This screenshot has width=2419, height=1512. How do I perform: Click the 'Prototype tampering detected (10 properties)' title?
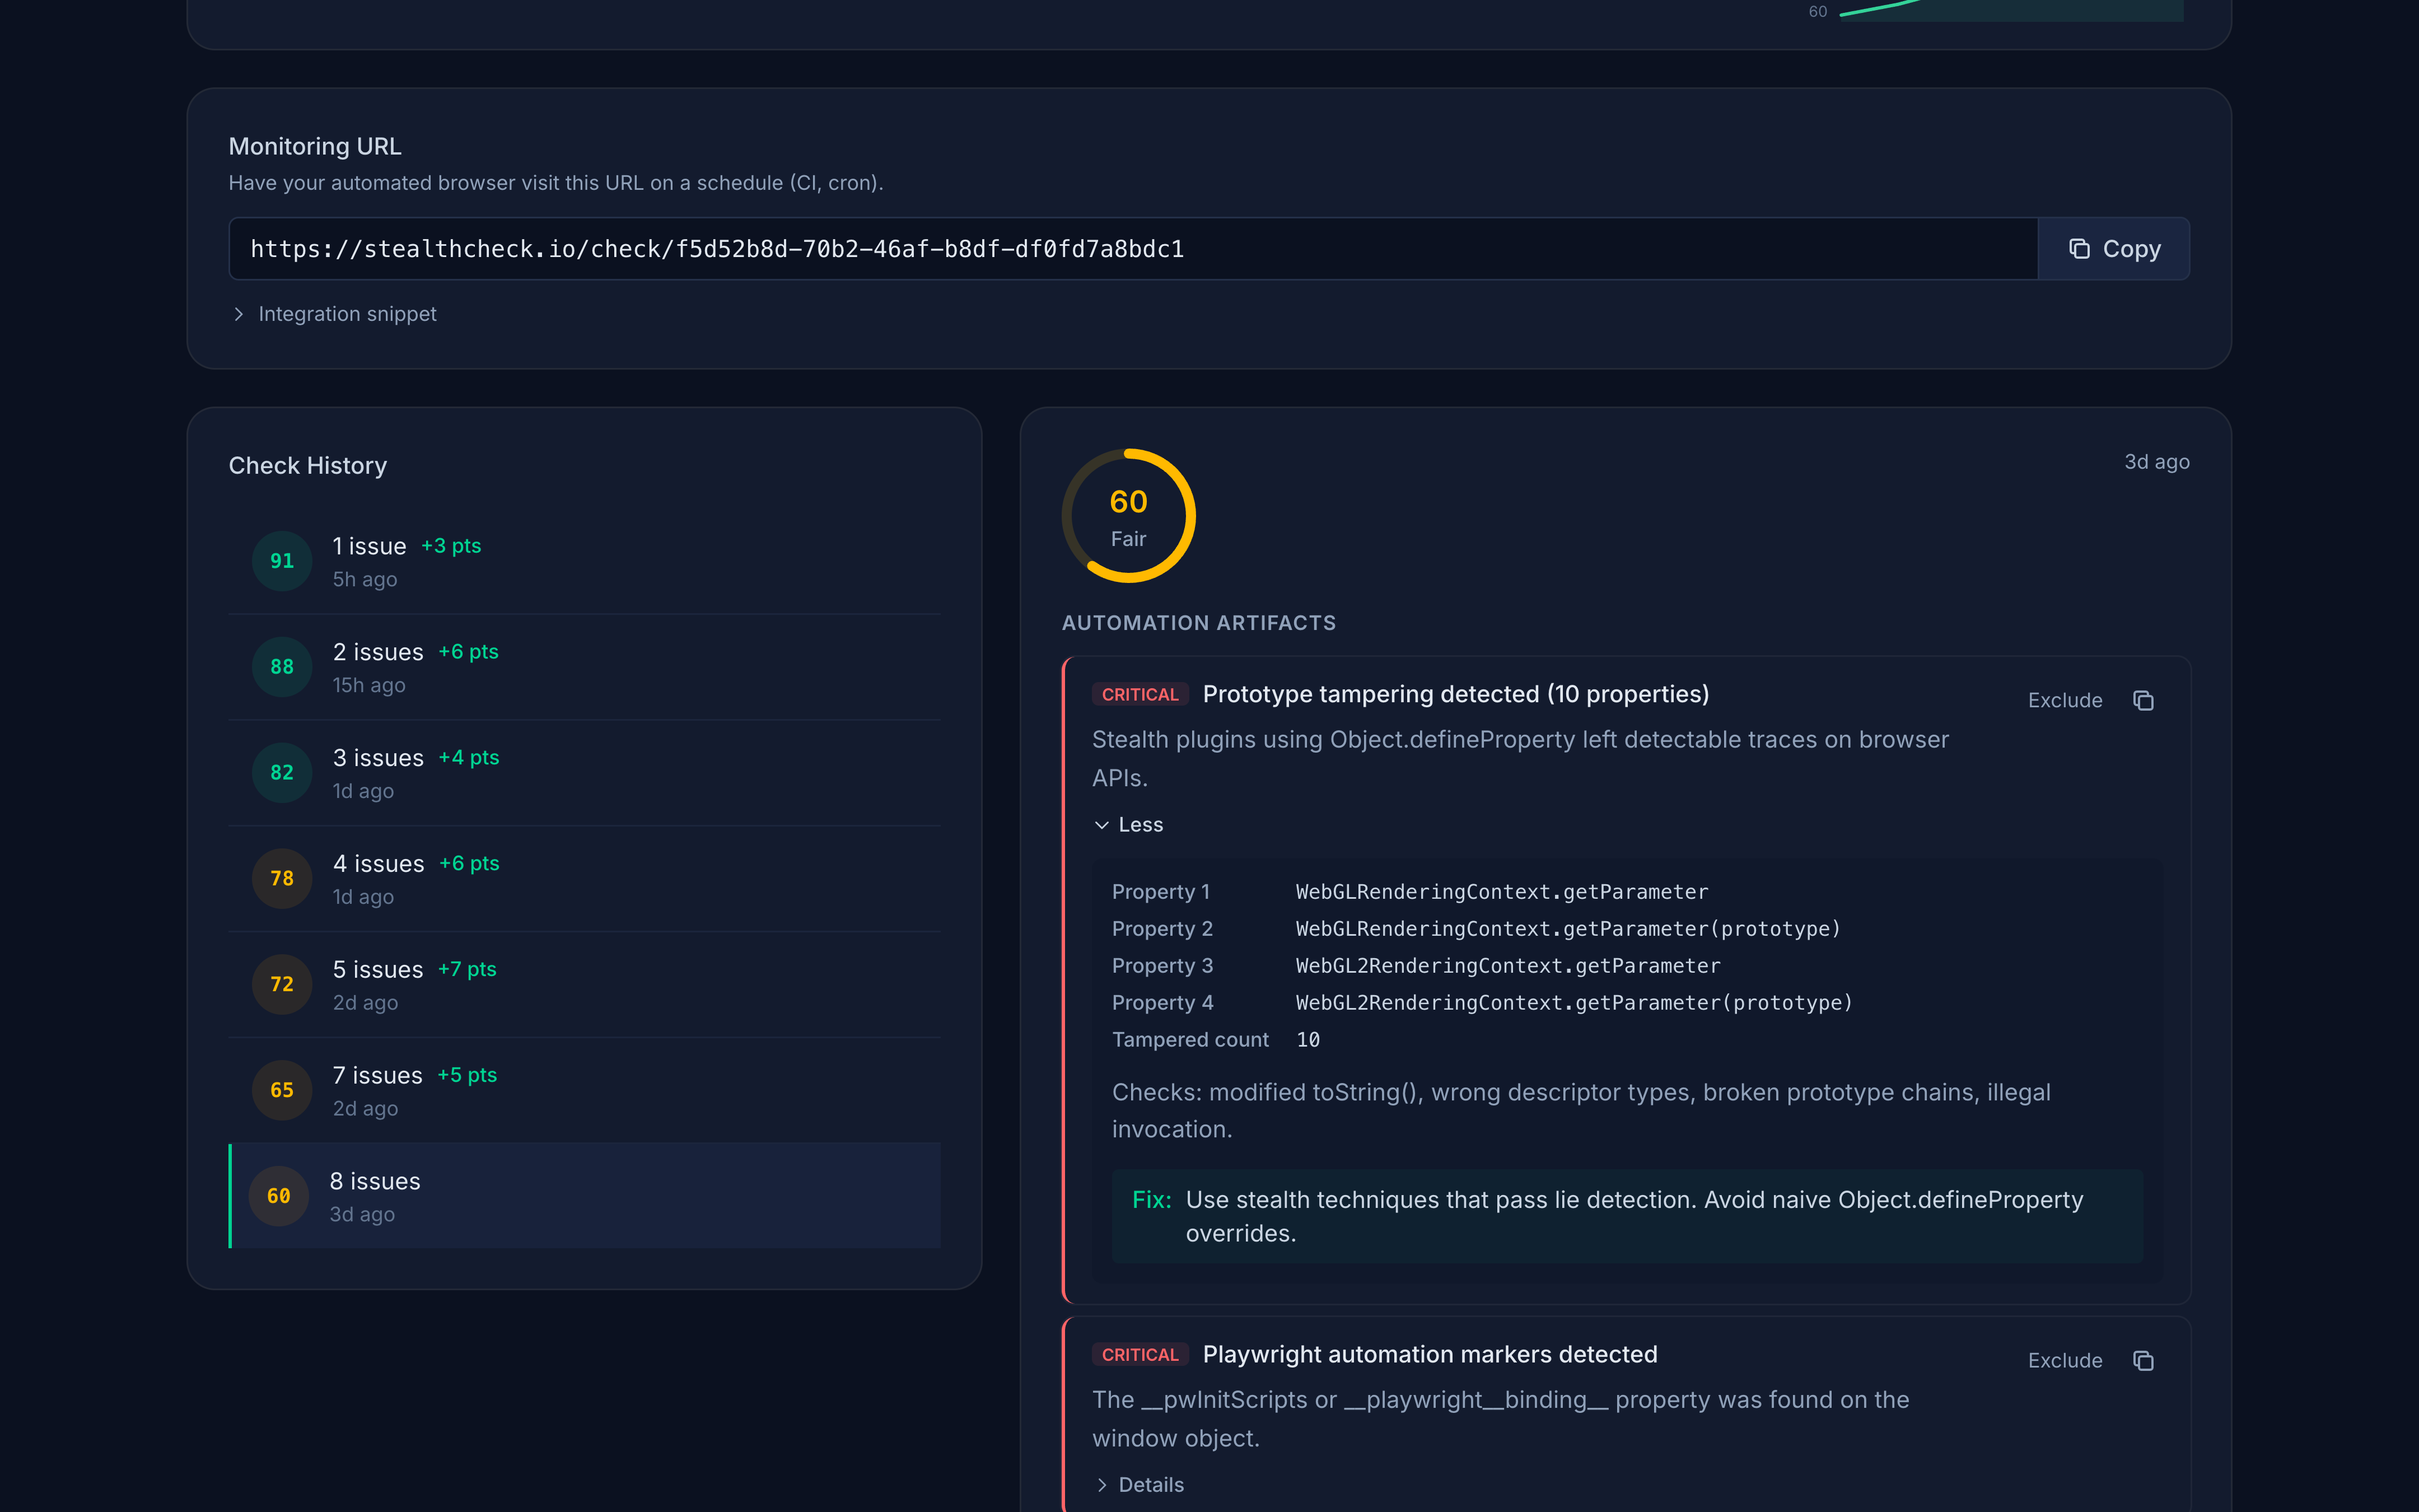1455,694
